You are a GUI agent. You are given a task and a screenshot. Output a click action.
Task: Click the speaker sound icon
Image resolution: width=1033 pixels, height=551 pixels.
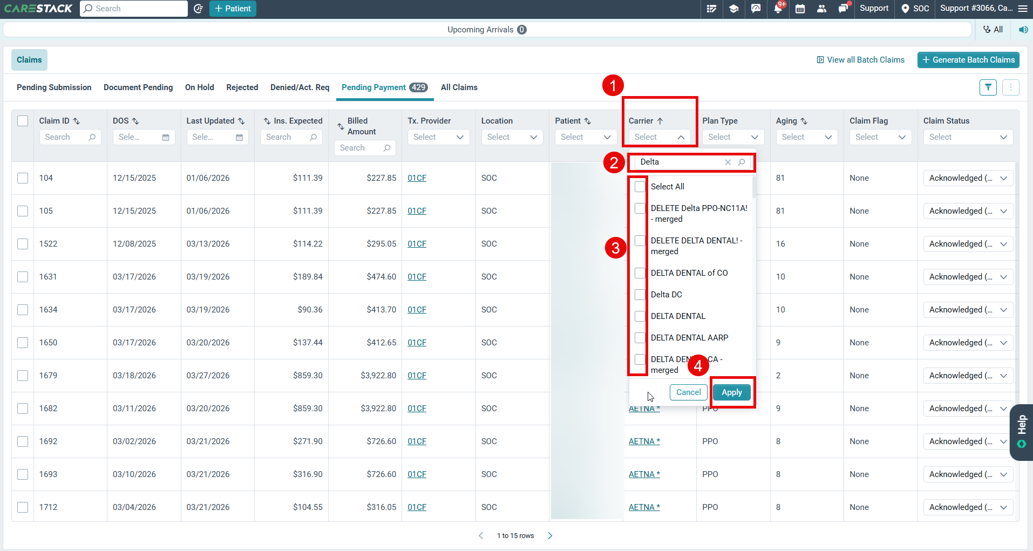(1023, 30)
